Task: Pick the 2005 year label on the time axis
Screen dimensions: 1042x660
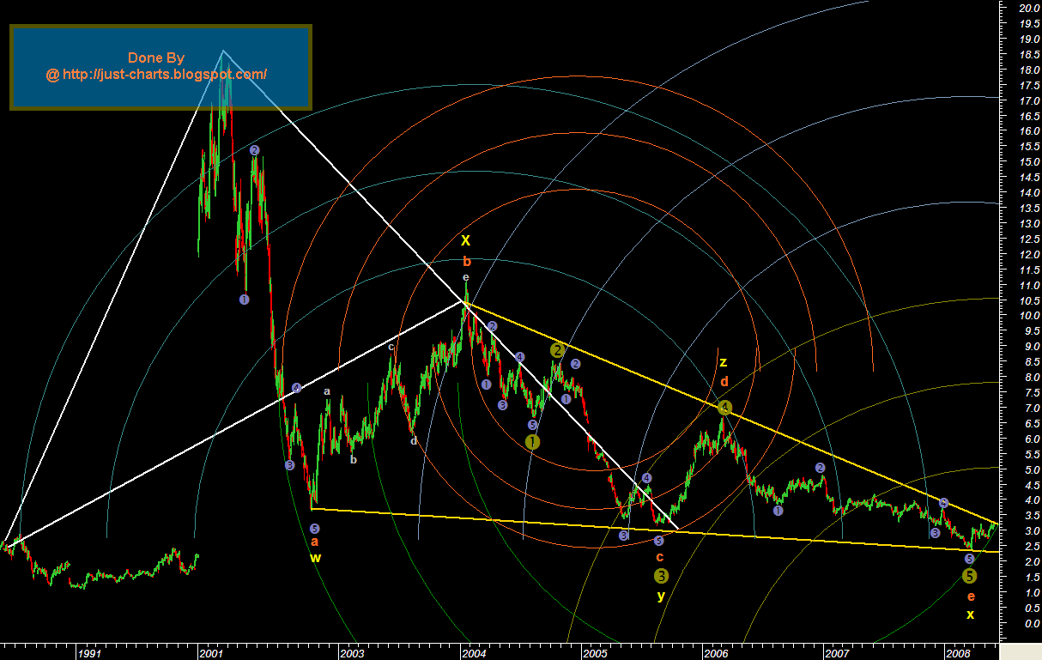Action: 596,654
